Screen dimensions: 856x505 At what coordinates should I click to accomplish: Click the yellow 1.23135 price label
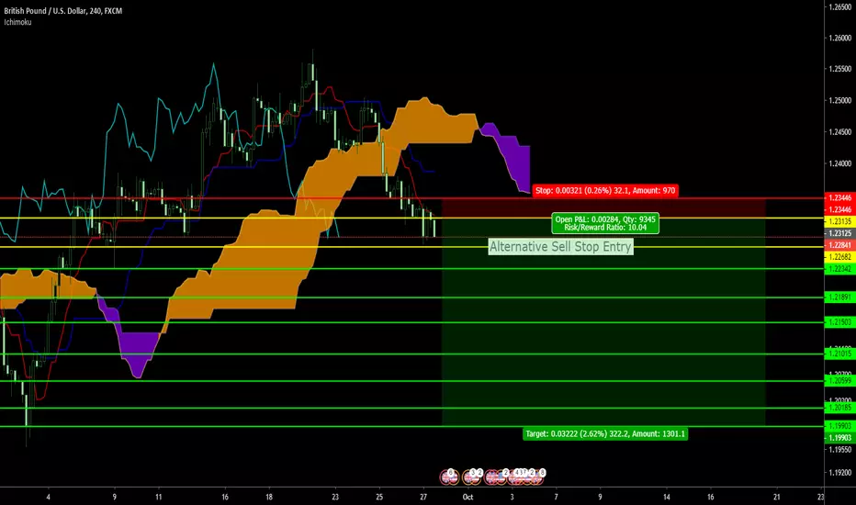(839, 221)
